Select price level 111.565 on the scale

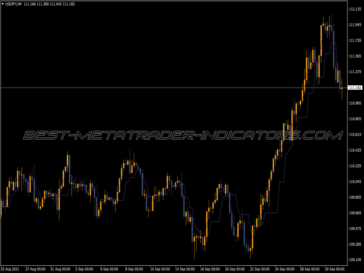click(x=355, y=56)
